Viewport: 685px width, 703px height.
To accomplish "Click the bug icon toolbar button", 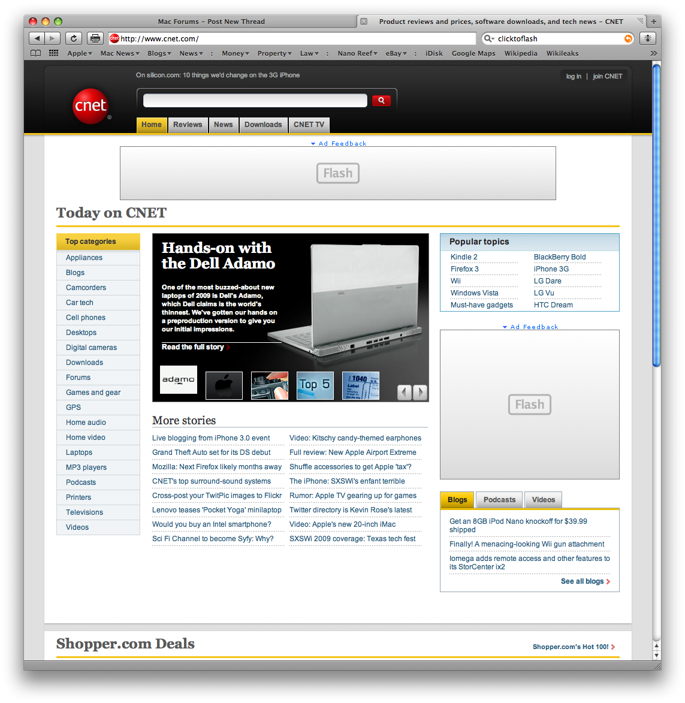I will [648, 38].
